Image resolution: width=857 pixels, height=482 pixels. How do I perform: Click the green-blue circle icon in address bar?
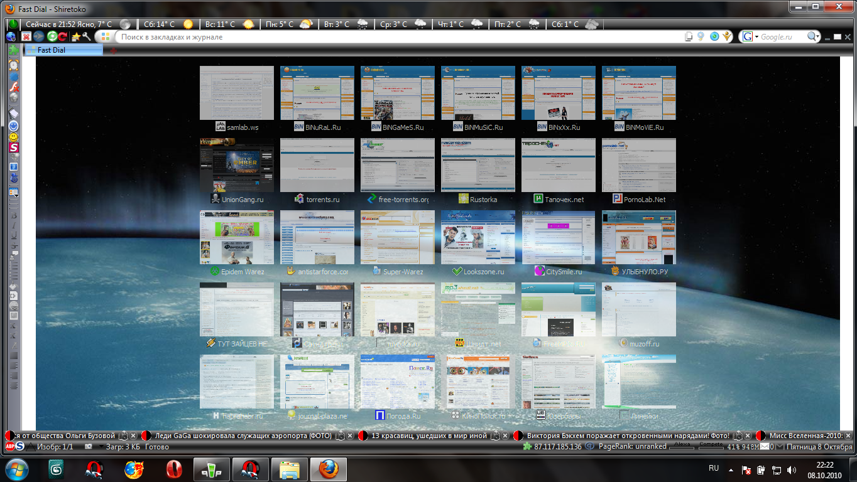[x=714, y=36]
